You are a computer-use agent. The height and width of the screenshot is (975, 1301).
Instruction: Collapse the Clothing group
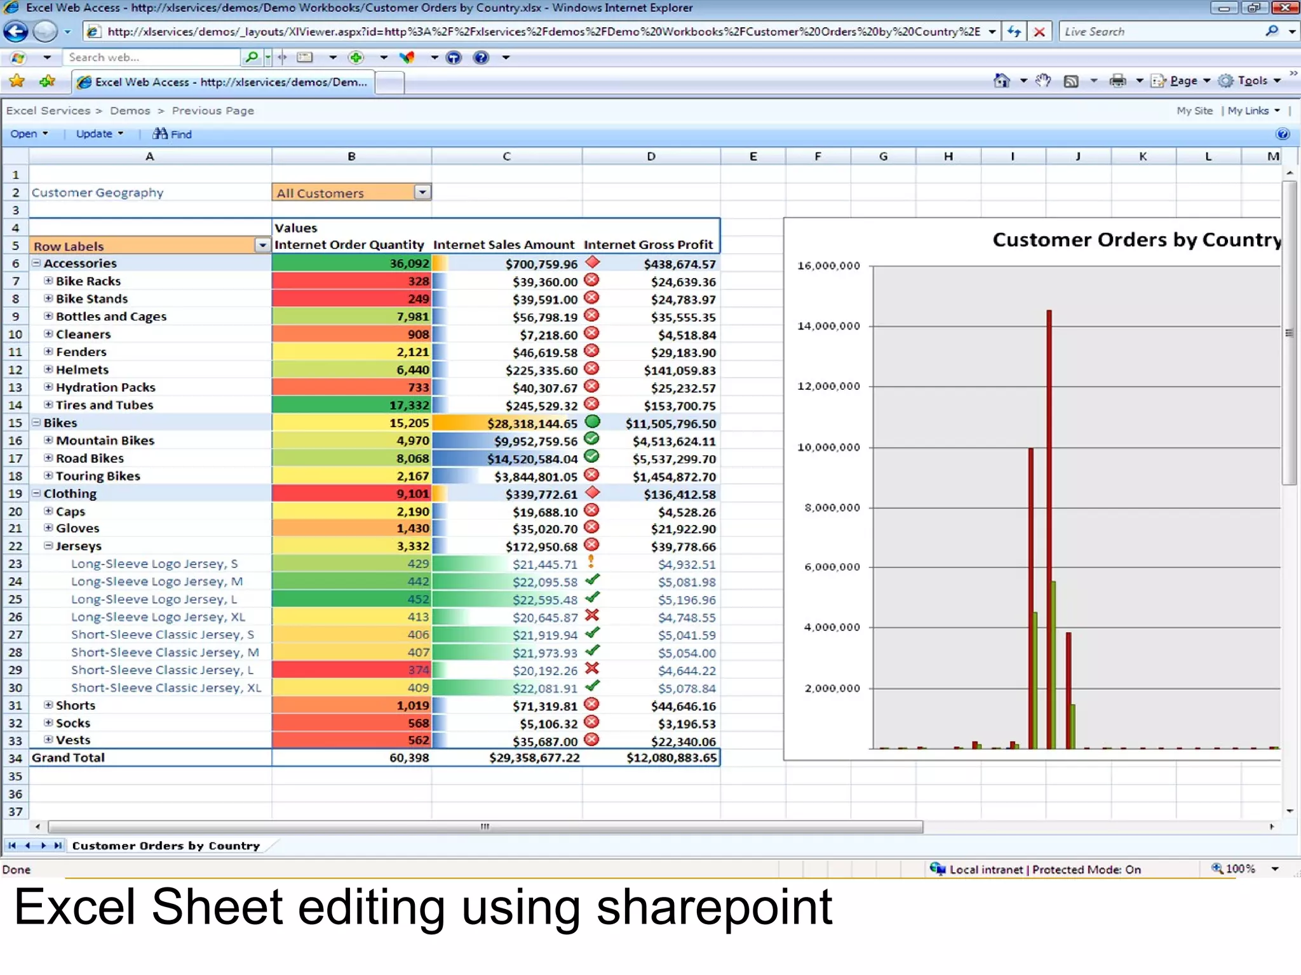pyautogui.click(x=36, y=493)
